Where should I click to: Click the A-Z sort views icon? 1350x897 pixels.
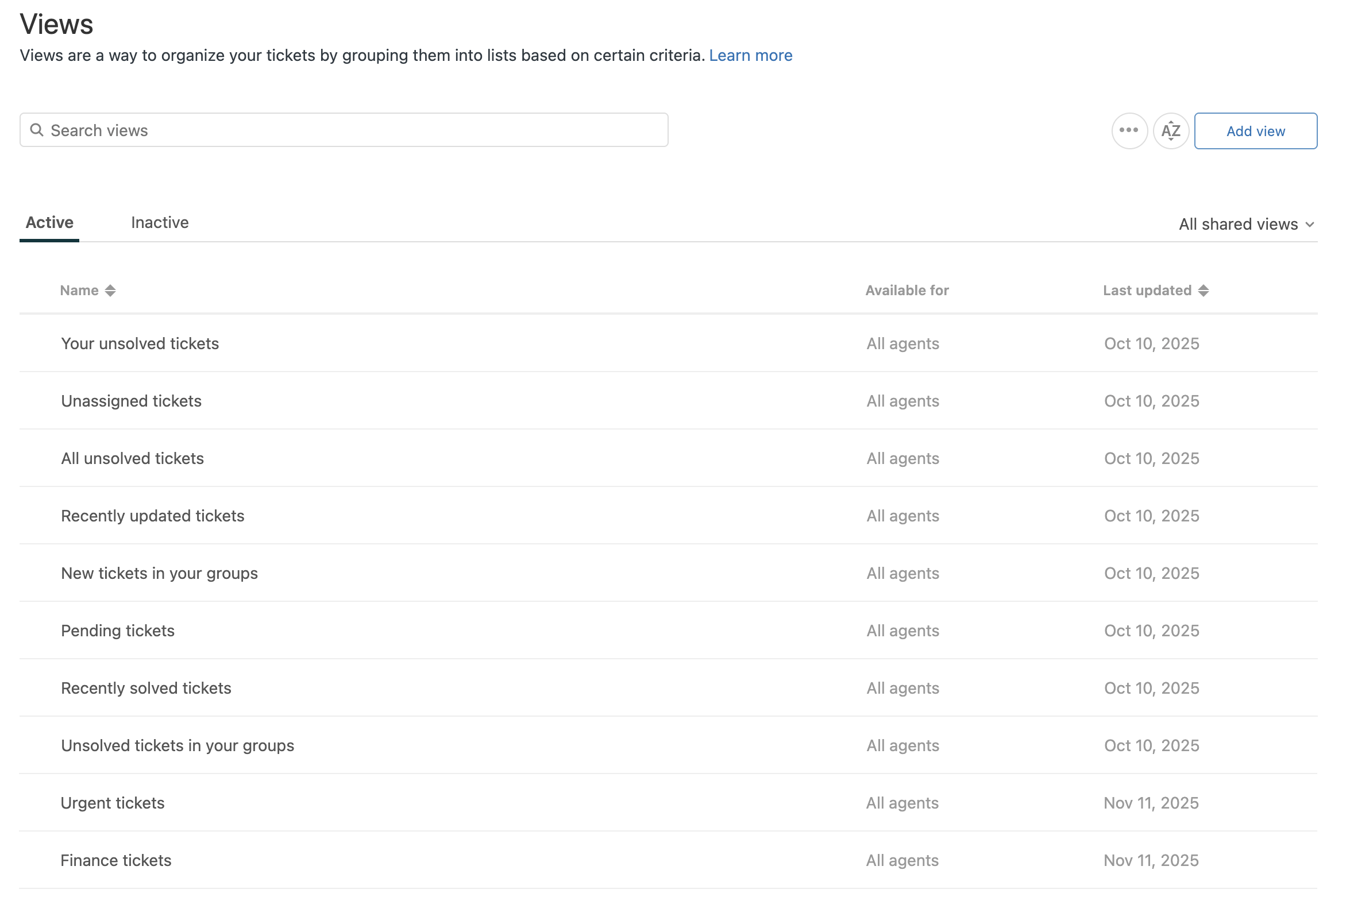pos(1170,130)
